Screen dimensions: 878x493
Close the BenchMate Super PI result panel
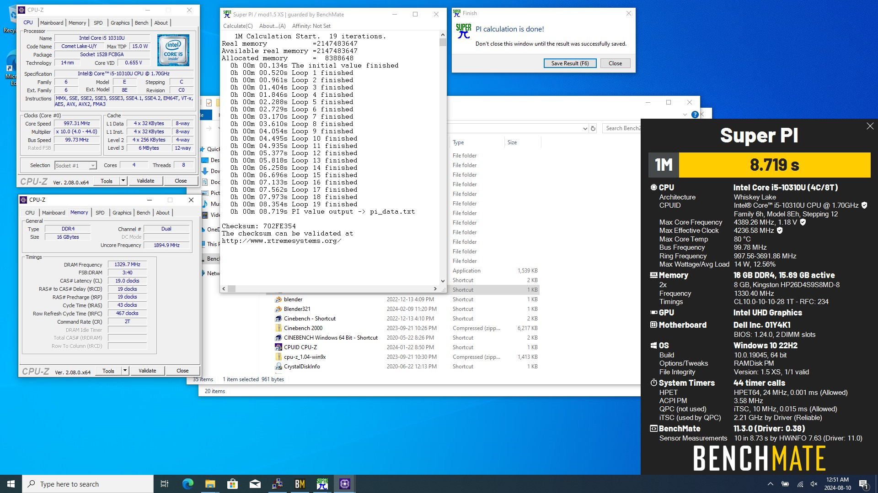coord(870,126)
